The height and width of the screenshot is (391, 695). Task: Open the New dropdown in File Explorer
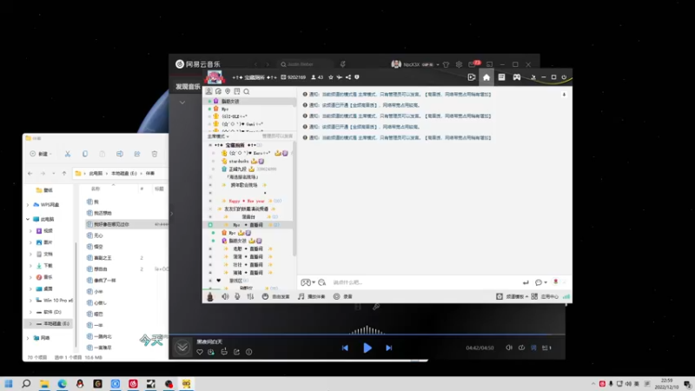(x=41, y=154)
